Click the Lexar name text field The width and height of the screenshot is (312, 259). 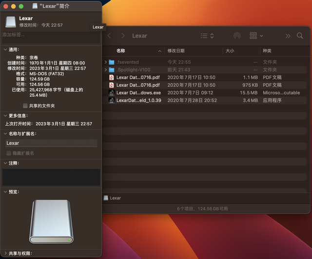click(x=51, y=143)
